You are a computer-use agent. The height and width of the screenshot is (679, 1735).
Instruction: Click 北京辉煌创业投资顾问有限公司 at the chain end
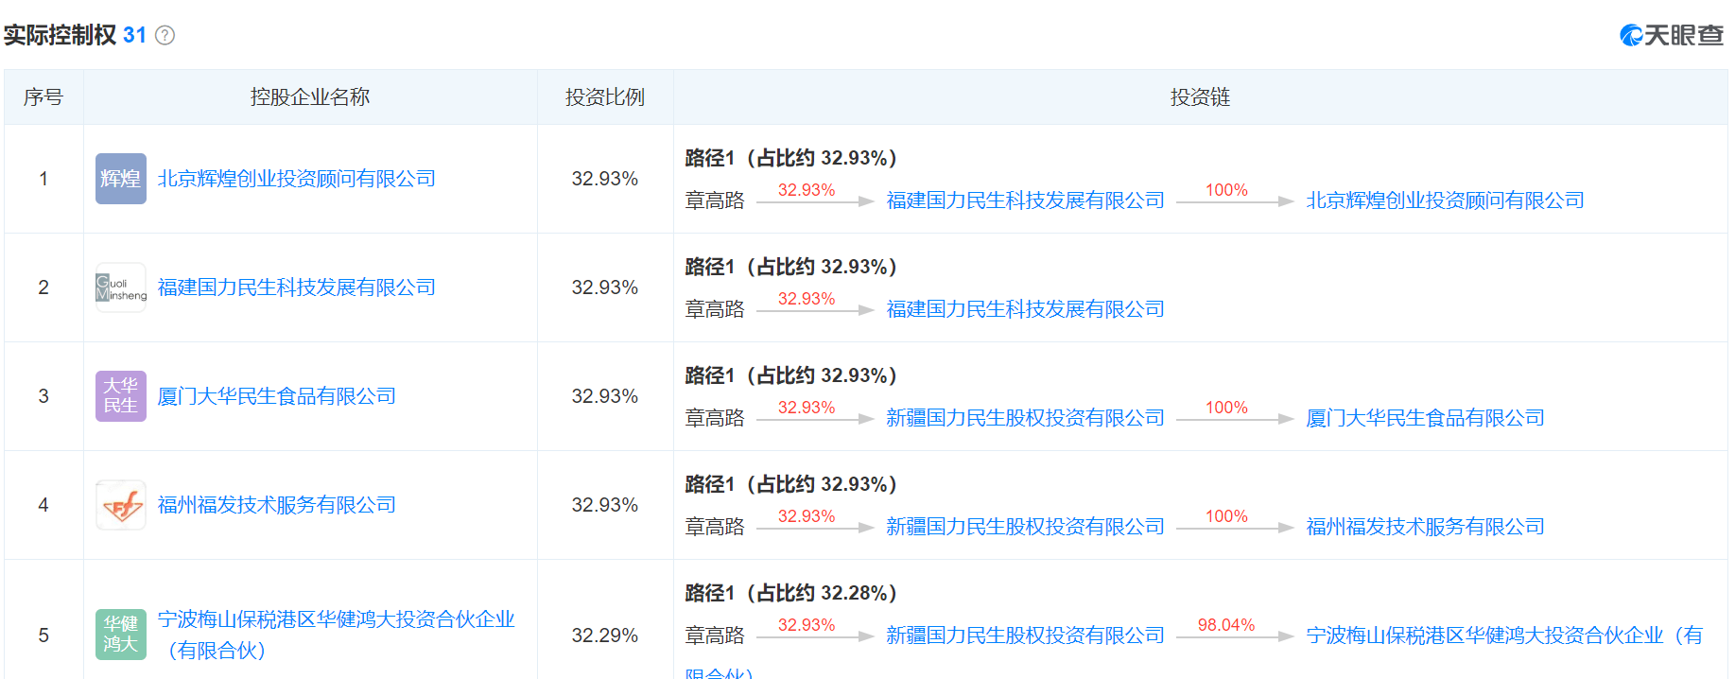[1445, 200]
